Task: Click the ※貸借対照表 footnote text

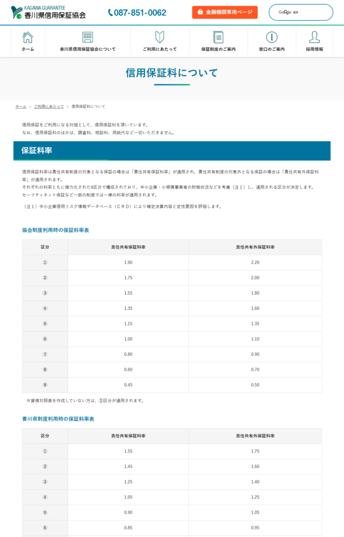Action: (86, 401)
